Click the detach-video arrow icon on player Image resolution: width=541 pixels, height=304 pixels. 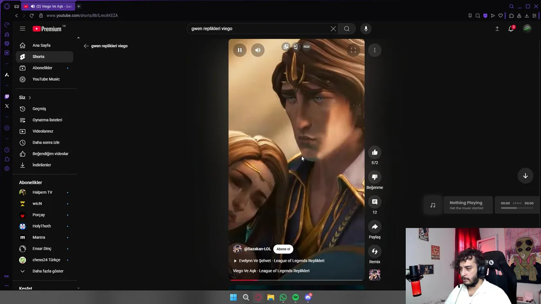click(295, 47)
